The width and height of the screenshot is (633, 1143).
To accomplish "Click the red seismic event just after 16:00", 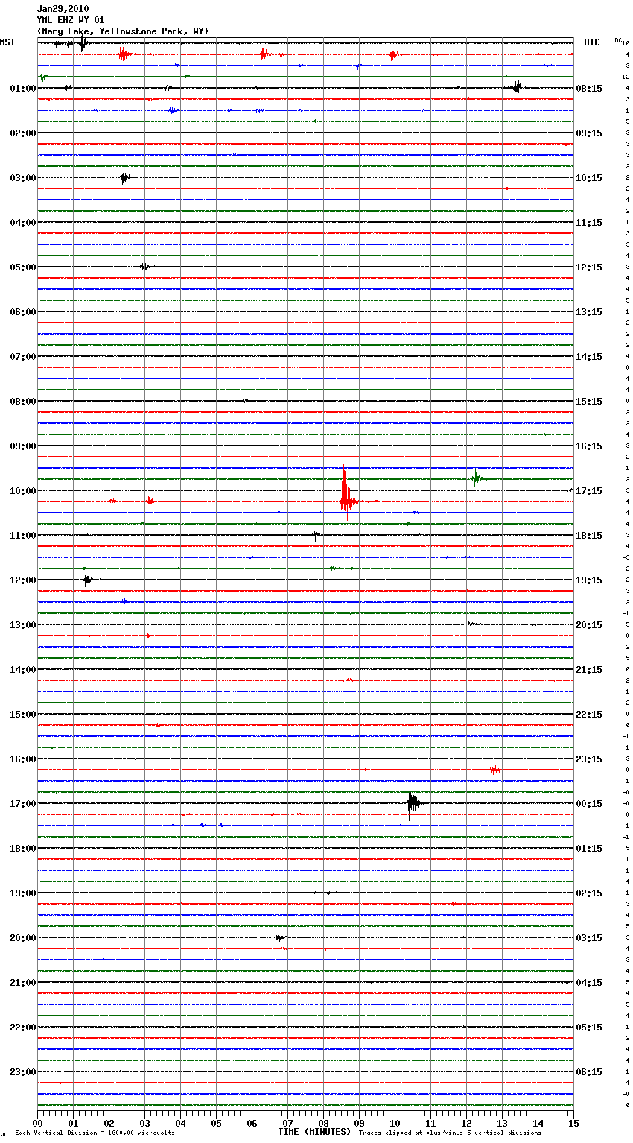I will click(494, 770).
